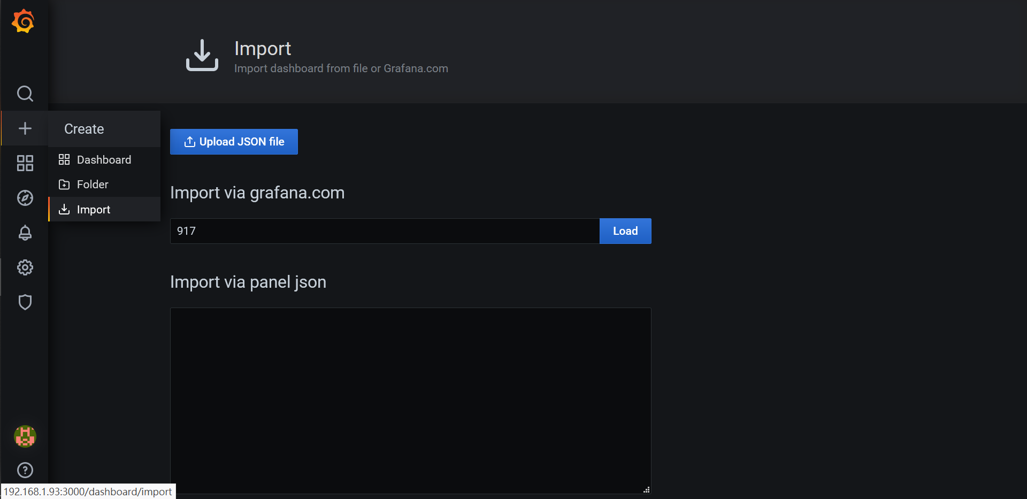The image size is (1027, 499).
Task: Open the Explore compass icon
Action: (x=25, y=198)
